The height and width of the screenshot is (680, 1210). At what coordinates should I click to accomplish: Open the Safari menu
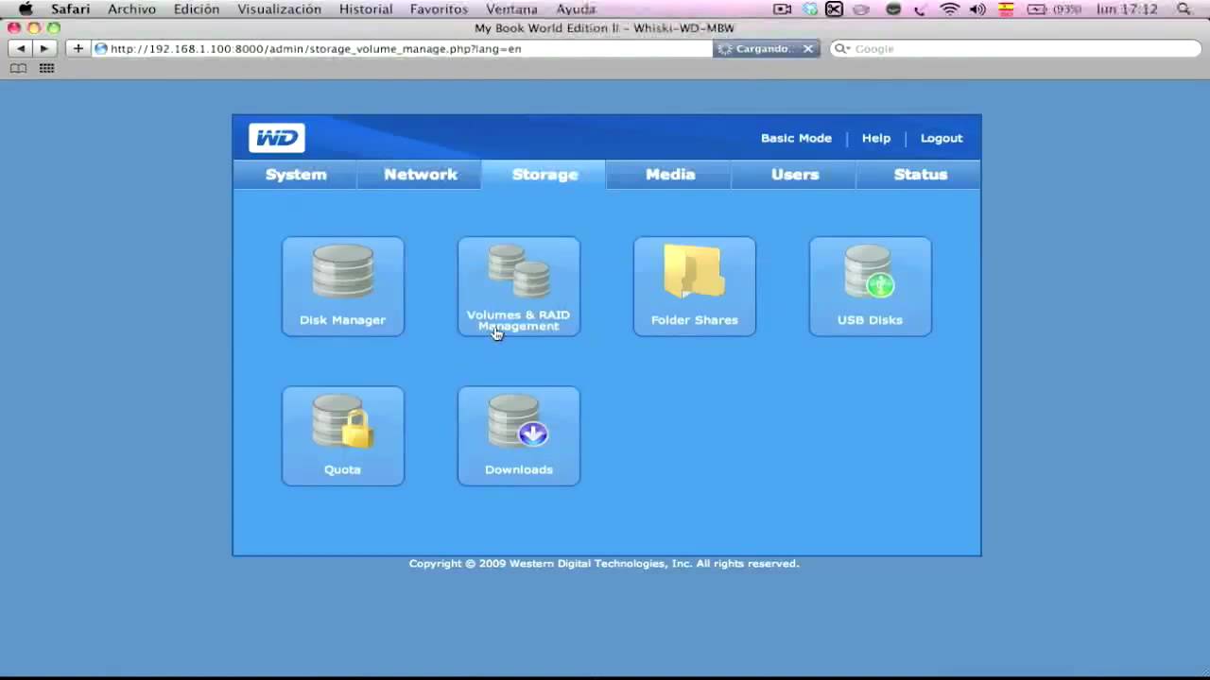pos(70,8)
